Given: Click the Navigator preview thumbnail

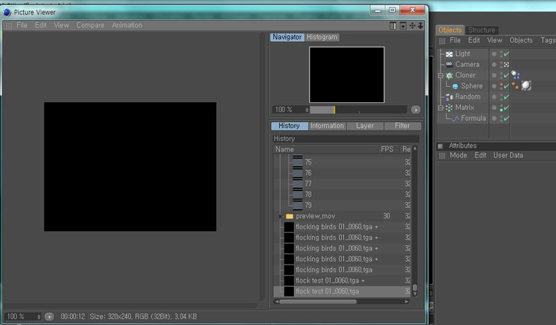Looking at the screenshot, I should (x=347, y=75).
